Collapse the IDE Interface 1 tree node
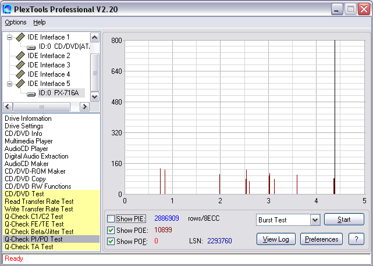 coord(9,37)
